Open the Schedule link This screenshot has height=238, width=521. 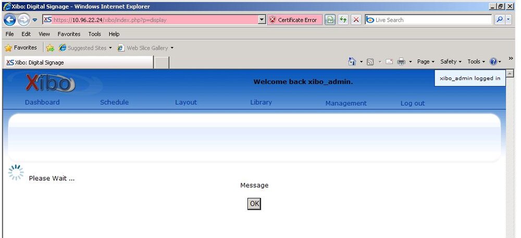114,102
